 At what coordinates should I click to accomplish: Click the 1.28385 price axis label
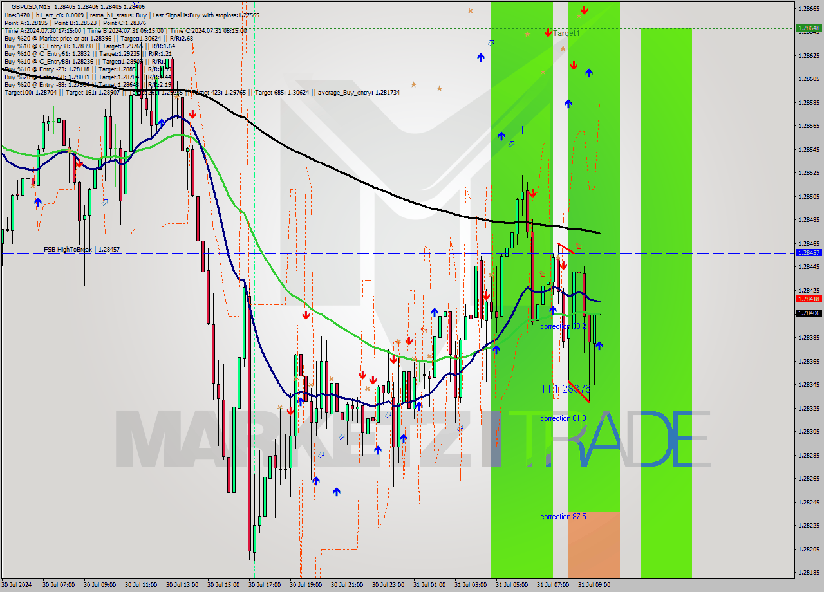[x=809, y=337]
